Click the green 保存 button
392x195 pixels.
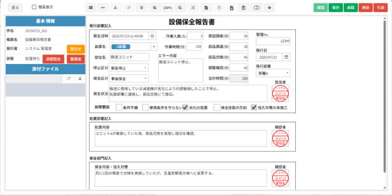(336, 8)
